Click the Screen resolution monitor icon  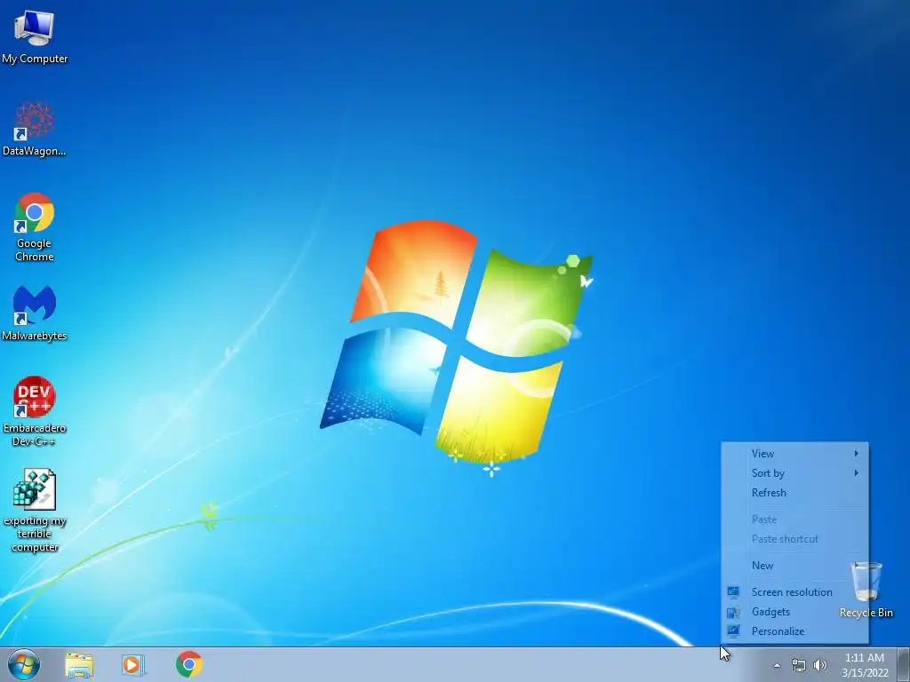click(733, 592)
